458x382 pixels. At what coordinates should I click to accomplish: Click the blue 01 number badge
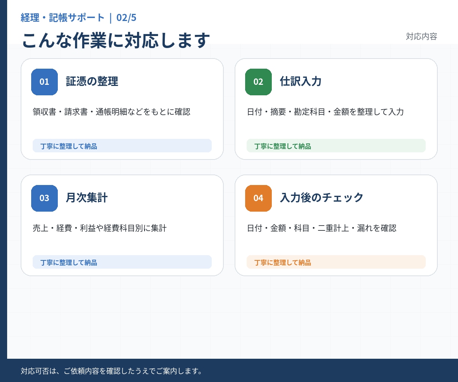pyautogui.click(x=44, y=82)
